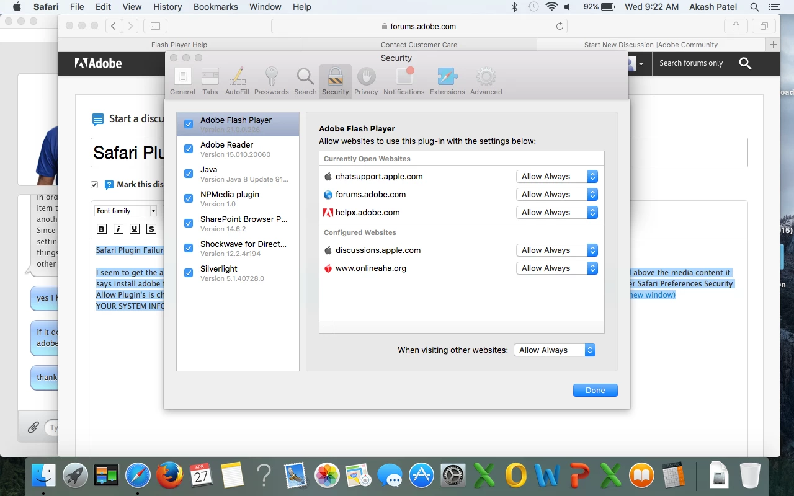794x496 pixels.
Task: Open policy dropdown for helpx.adobe.com
Action: [x=556, y=213]
